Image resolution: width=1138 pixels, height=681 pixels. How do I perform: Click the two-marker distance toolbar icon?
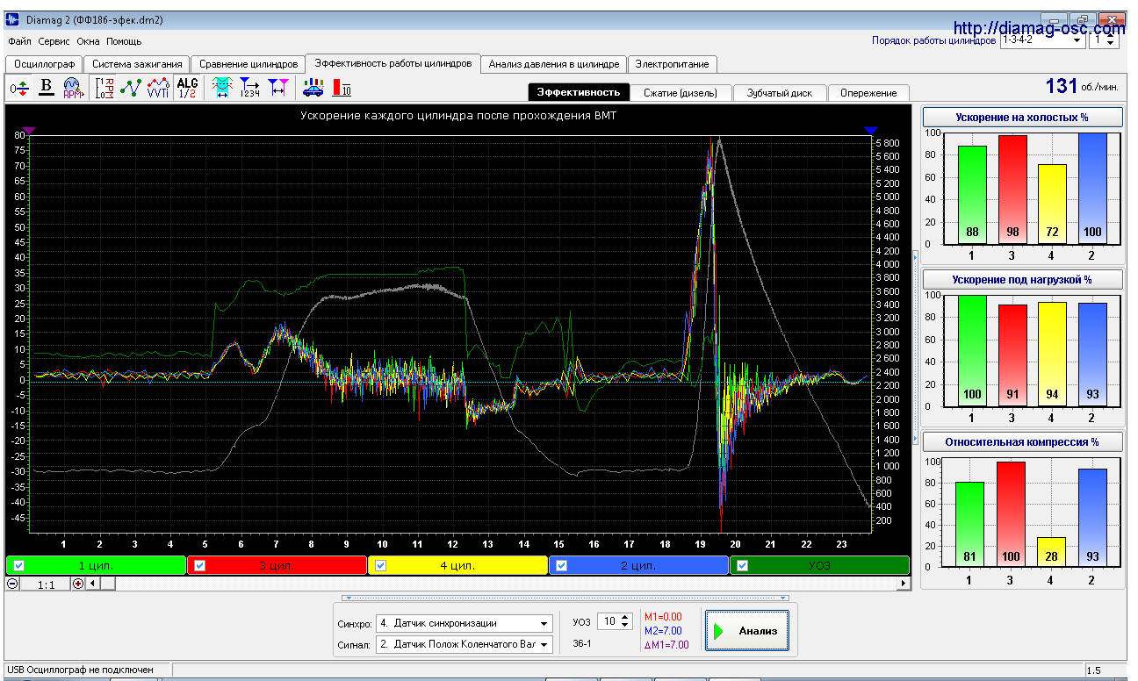pos(277,88)
